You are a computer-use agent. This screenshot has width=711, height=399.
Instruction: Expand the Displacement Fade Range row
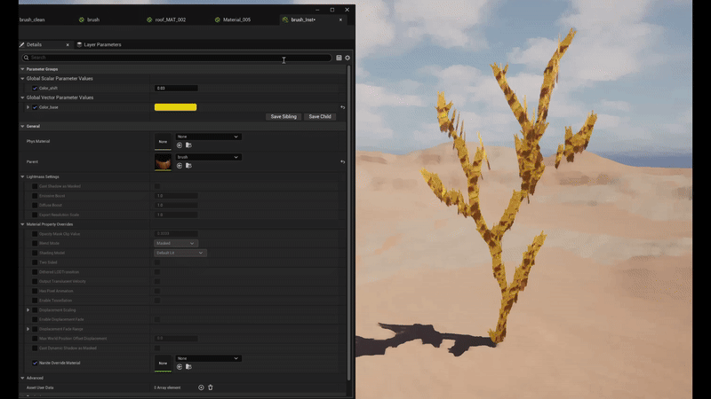(x=28, y=329)
